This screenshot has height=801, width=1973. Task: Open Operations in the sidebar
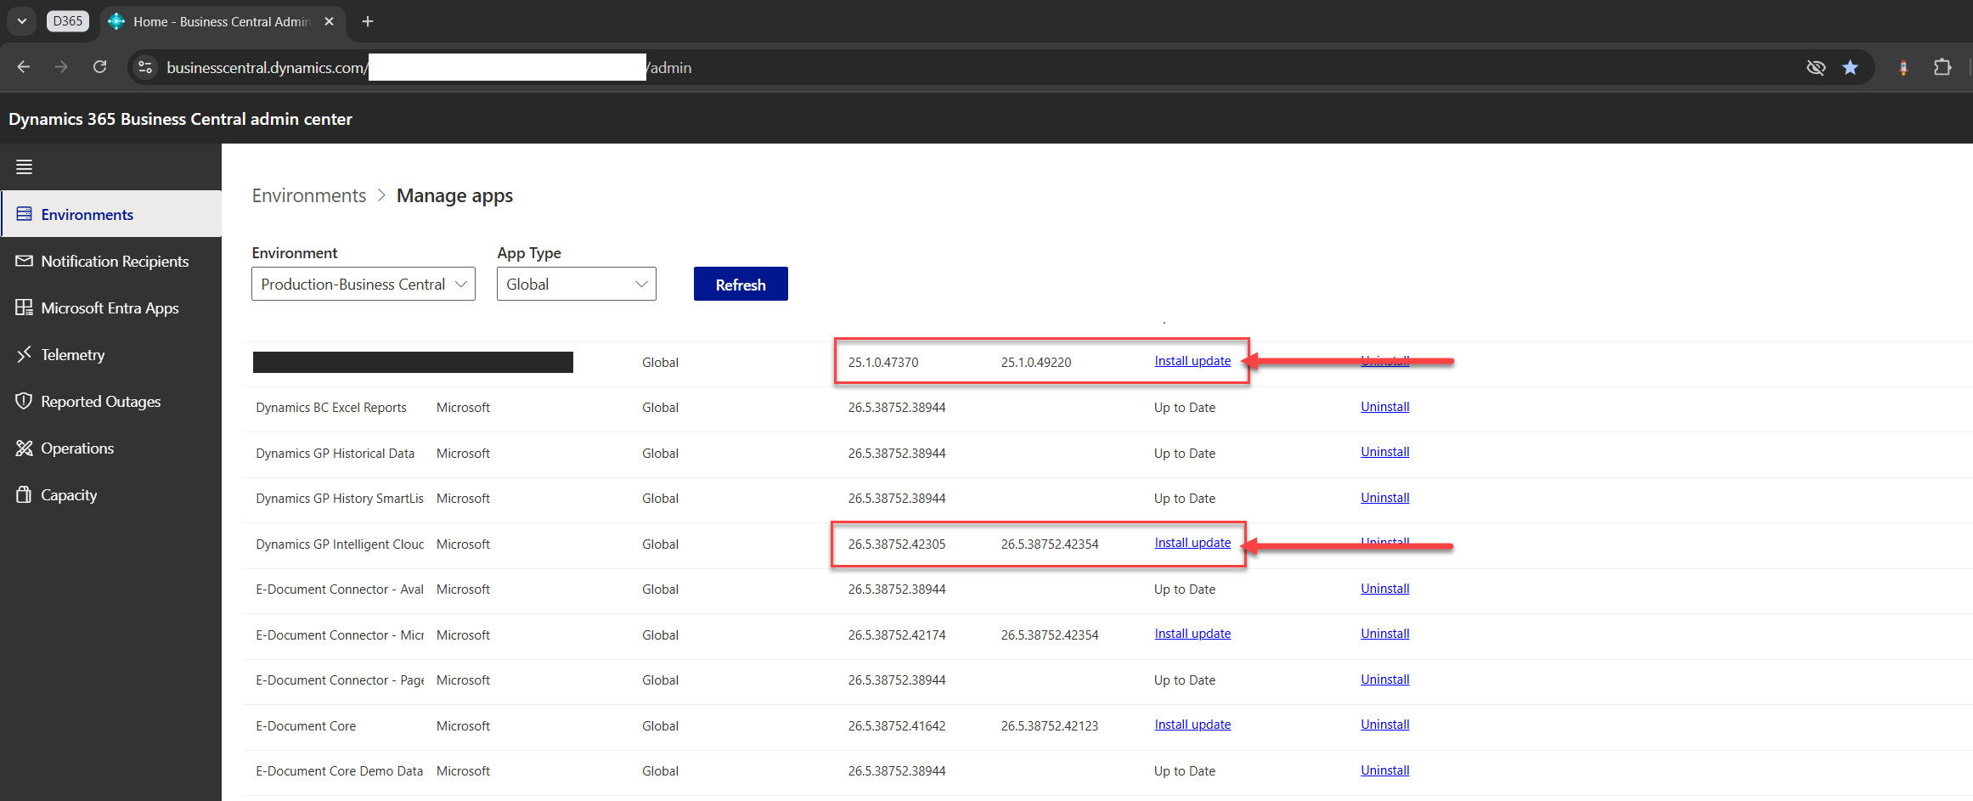[x=111, y=448]
